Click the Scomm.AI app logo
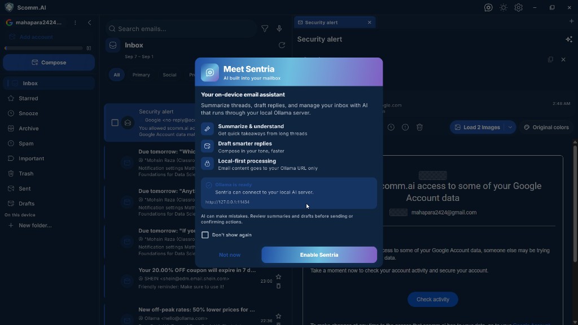Screen dimensions: 578x325 (9, 7)
